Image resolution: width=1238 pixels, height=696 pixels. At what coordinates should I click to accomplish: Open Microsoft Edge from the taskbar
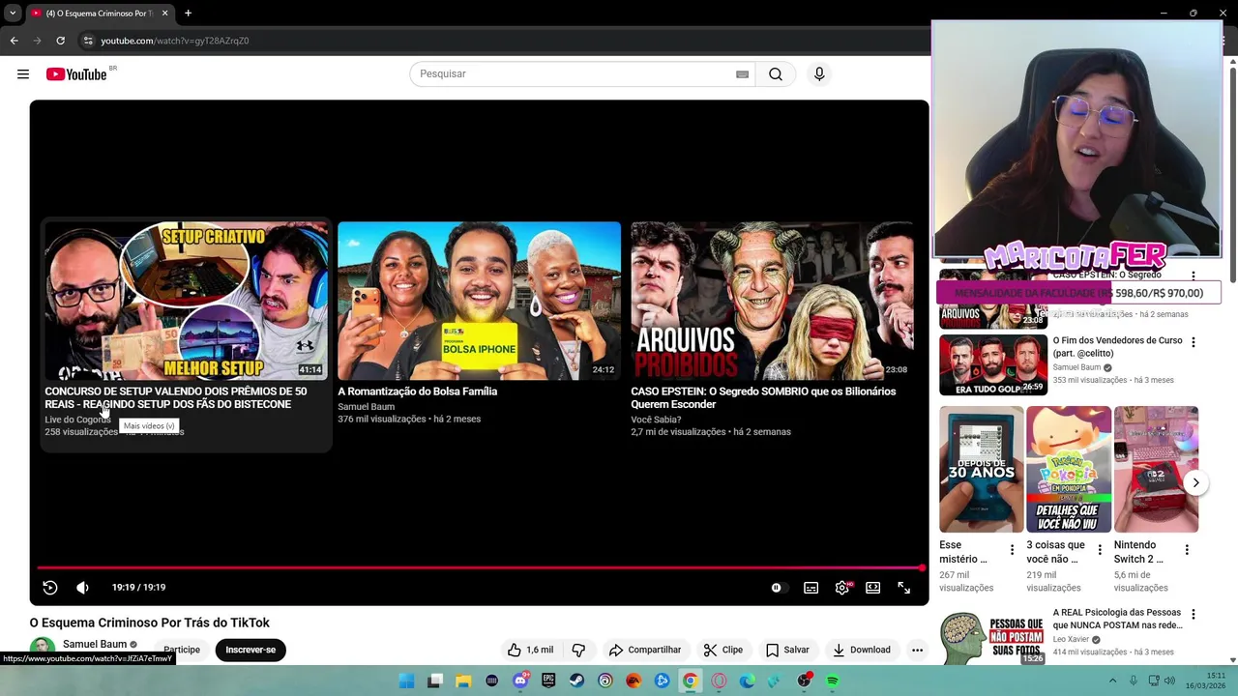click(747, 681)
